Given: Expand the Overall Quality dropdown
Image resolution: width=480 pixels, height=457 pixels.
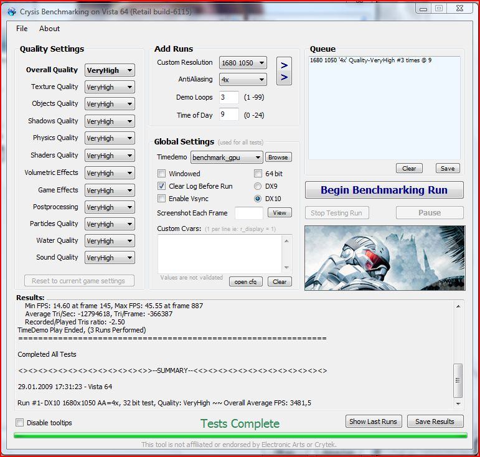Looking at the screenshot, I should 110,70.
